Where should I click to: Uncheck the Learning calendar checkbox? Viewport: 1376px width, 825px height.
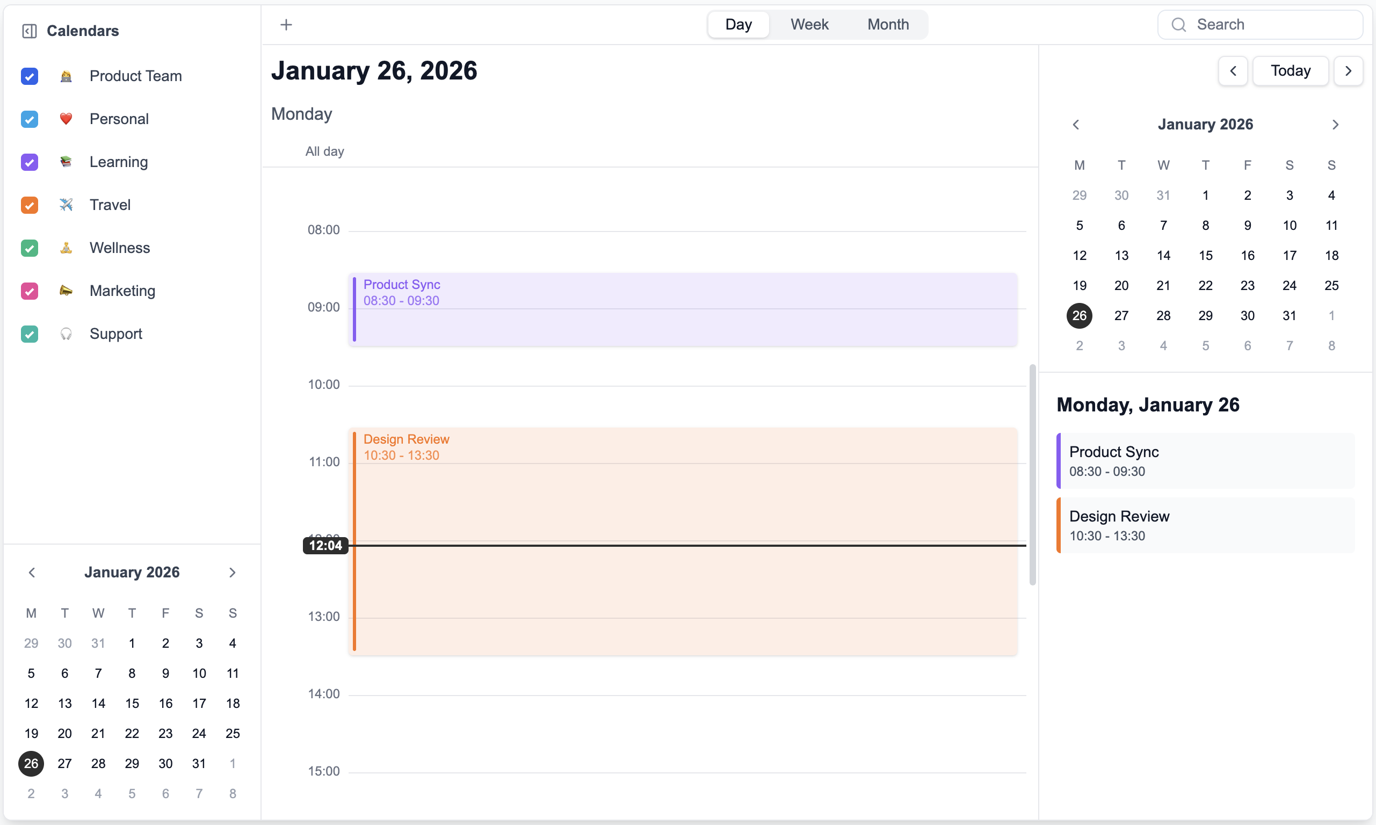click(30, 162)
